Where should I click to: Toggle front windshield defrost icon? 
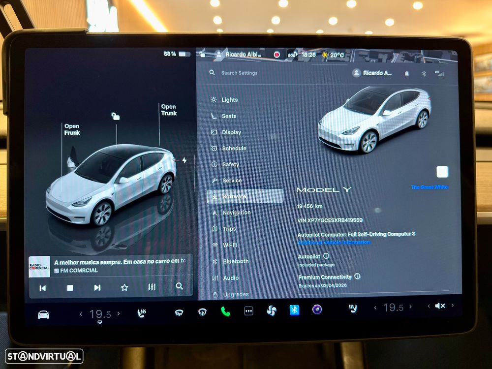coord(179,312)
